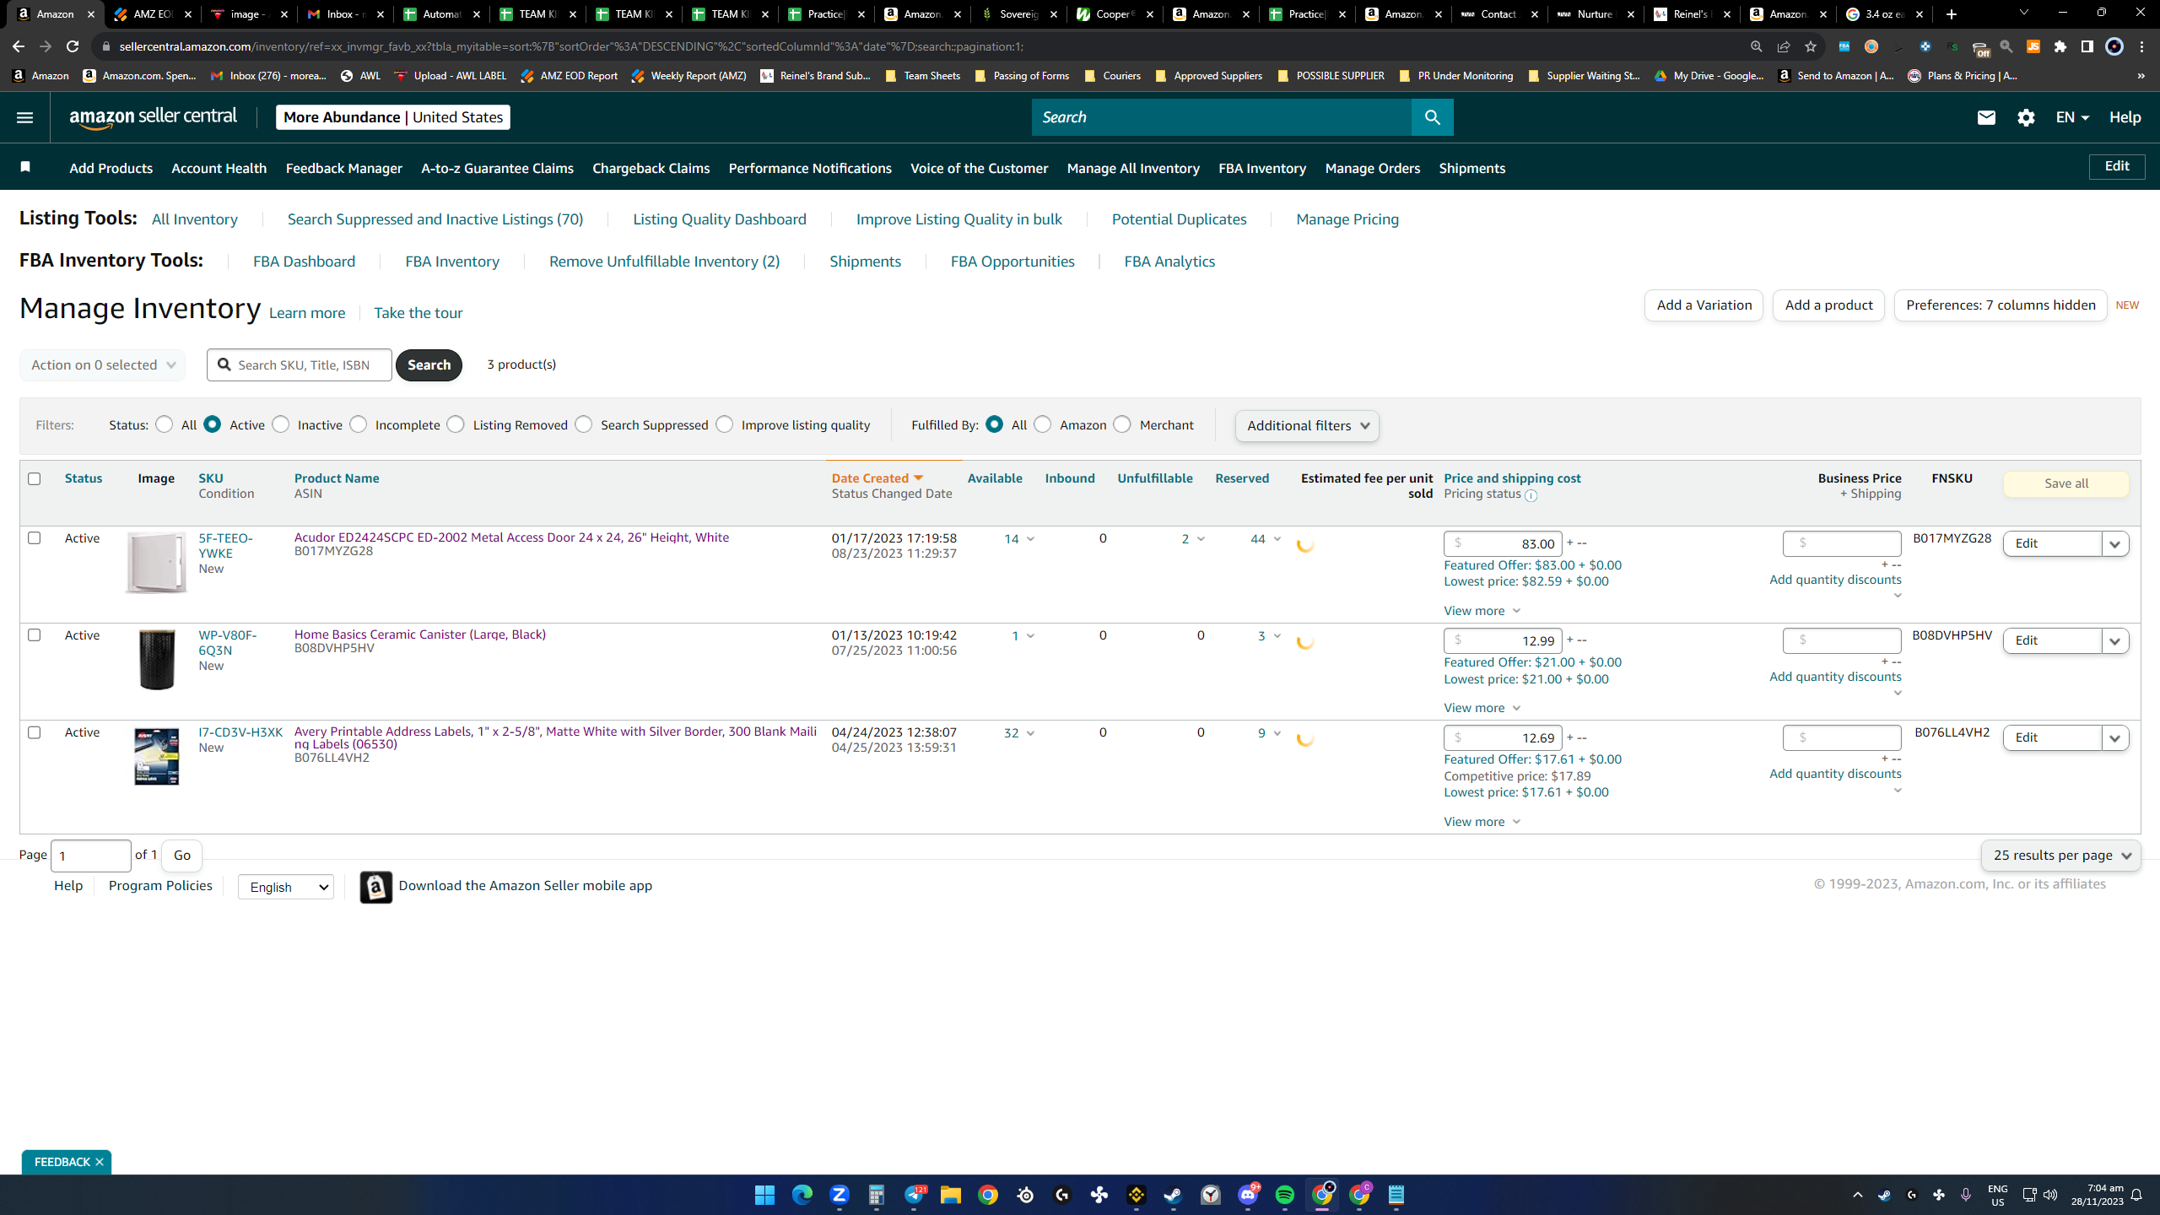Click the Add a Variation button

point(1704,305)
